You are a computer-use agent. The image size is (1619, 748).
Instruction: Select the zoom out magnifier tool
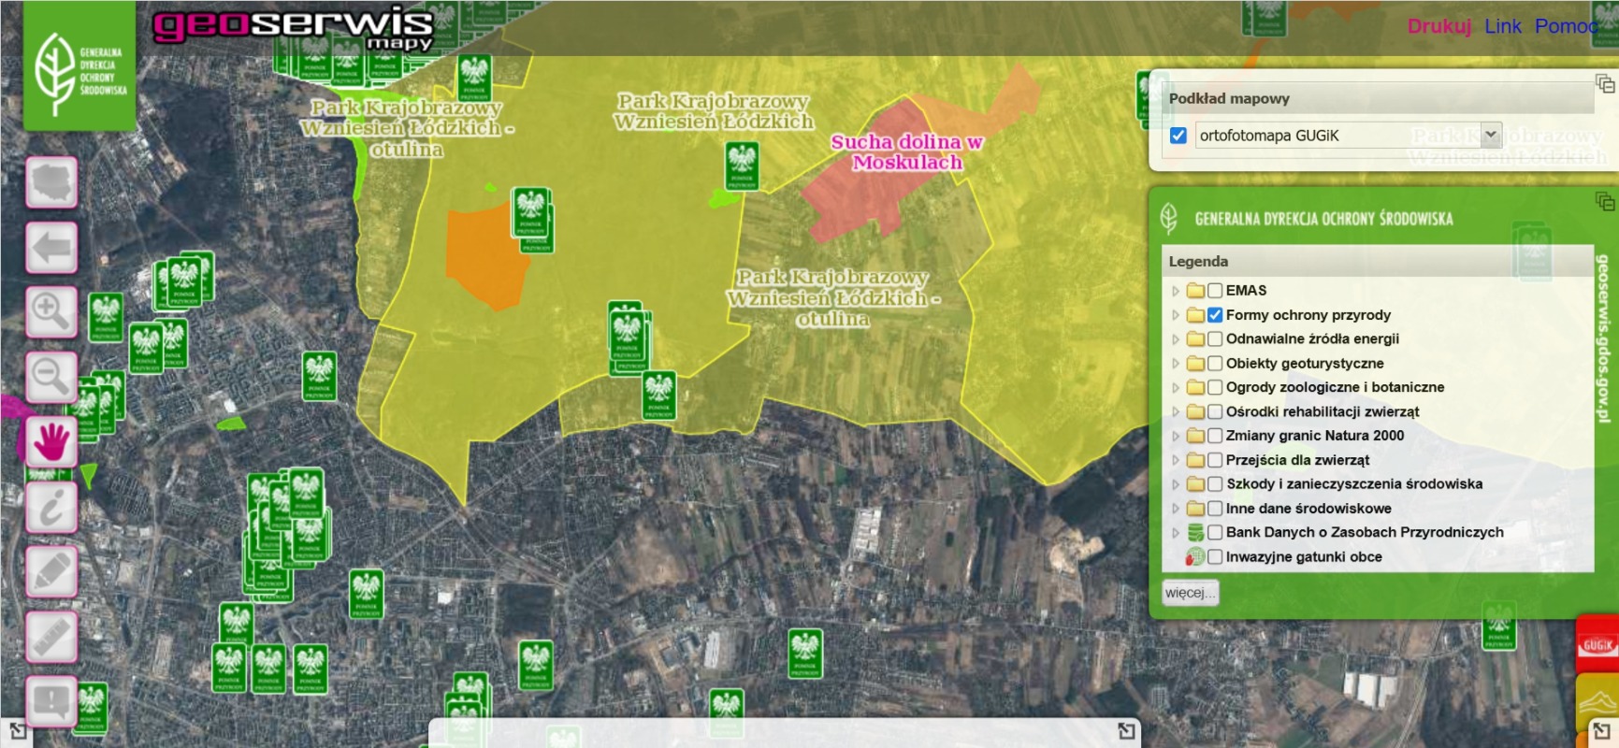pyautogui.click(x=51, y=377)
